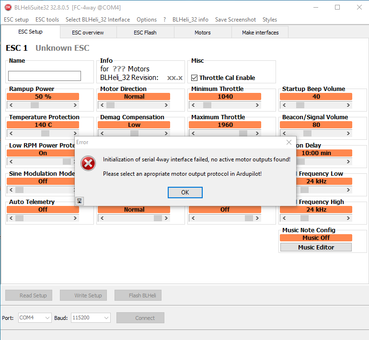Screen dimensions: 369x340
Task: Toggle Throttle Cal Enable checkbox
Action: coord(194,78)
